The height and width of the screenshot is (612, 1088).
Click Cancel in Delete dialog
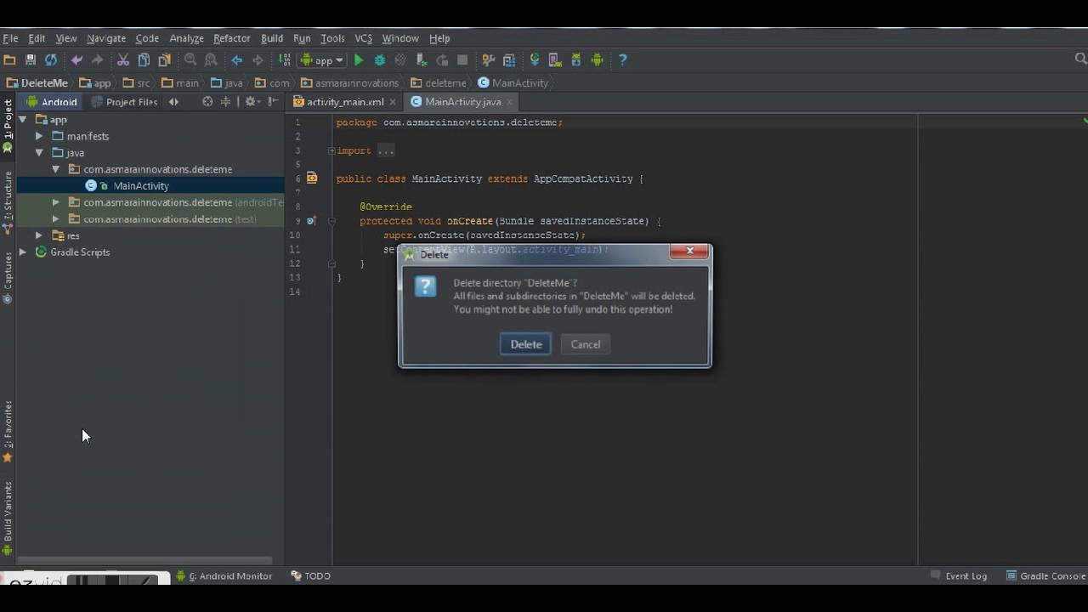point(586,344)
